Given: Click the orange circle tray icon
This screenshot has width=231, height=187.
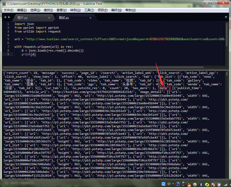Looking at the screenshot, I should click(x=195, y=184).
